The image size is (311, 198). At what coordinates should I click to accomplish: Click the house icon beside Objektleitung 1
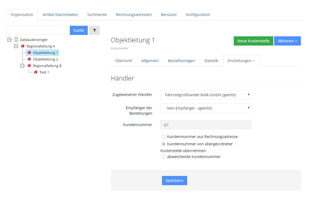point(29,53)
